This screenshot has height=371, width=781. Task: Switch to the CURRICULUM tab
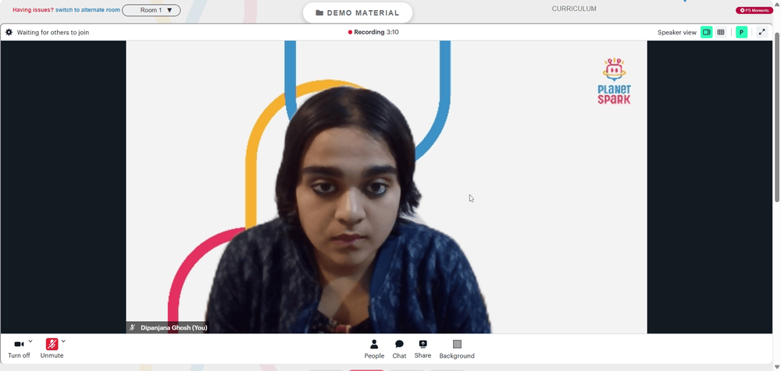pyautogui.click(x=574, y=9)
